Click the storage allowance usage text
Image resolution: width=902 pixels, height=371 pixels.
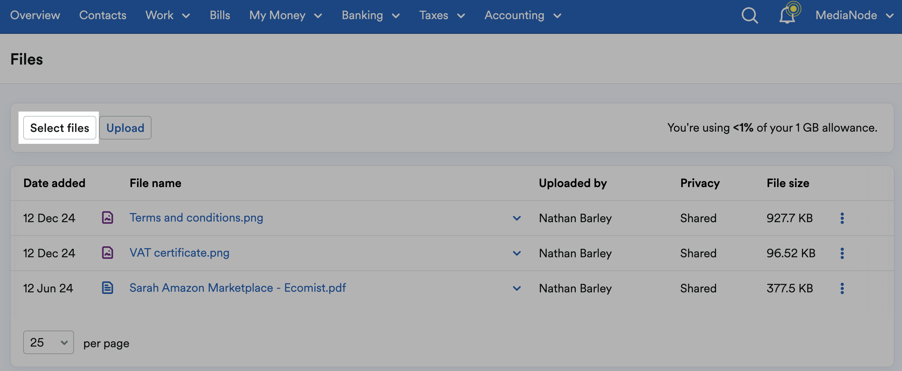772,128
